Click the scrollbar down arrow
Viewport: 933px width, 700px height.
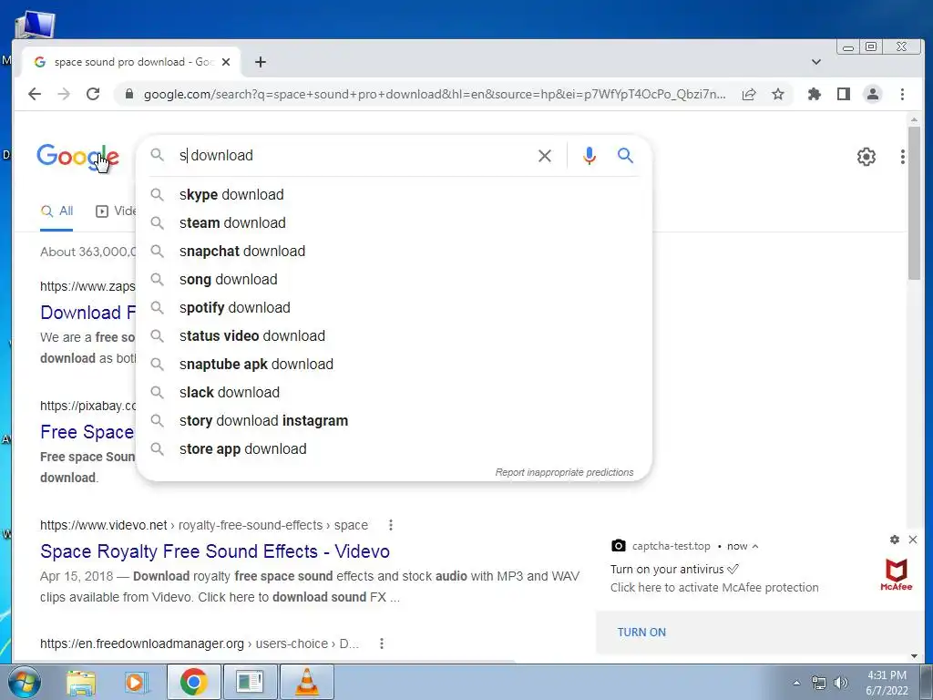[914, 656]
